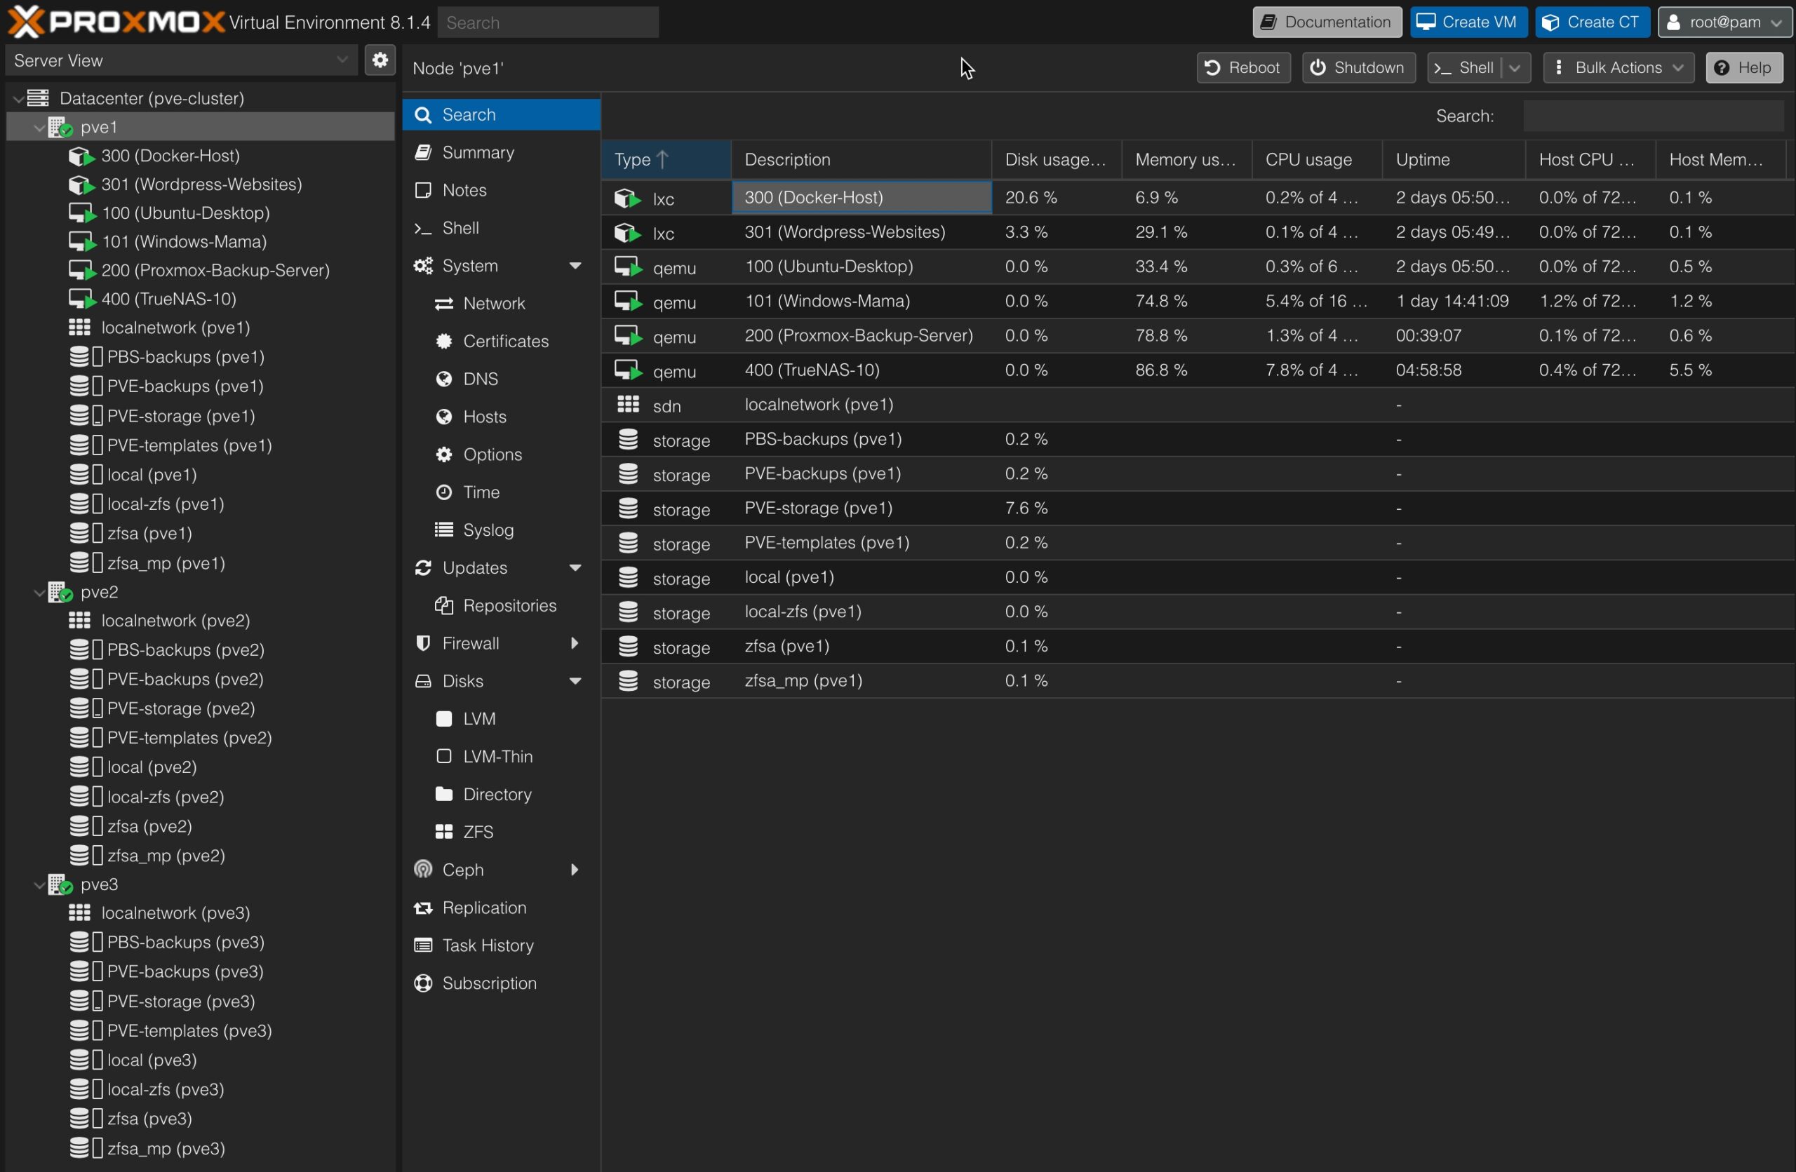Go to Task History section
Screen dimensions: 1796x1172
(x=487, y=945)
